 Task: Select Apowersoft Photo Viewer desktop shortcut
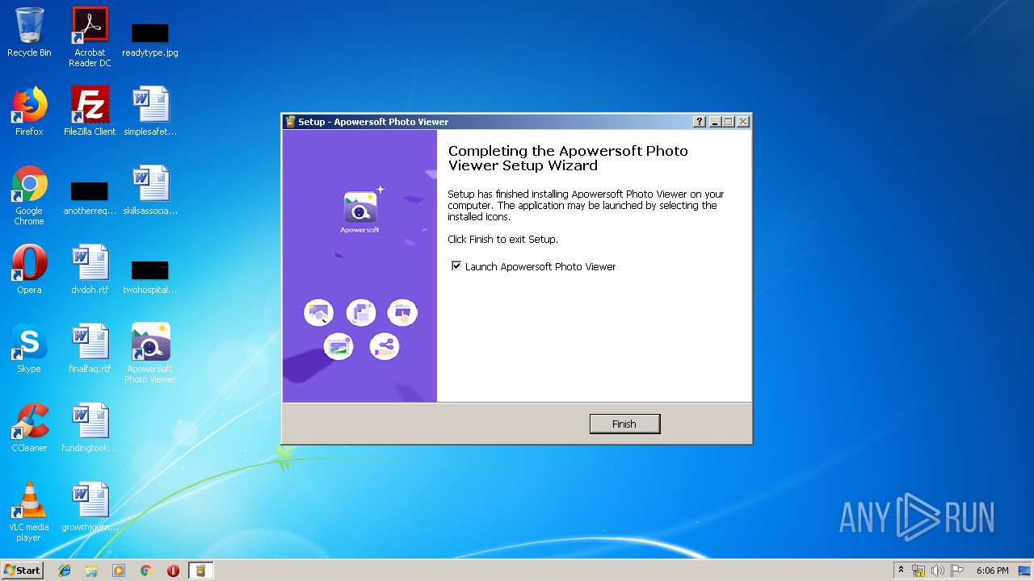pos(150,353)
